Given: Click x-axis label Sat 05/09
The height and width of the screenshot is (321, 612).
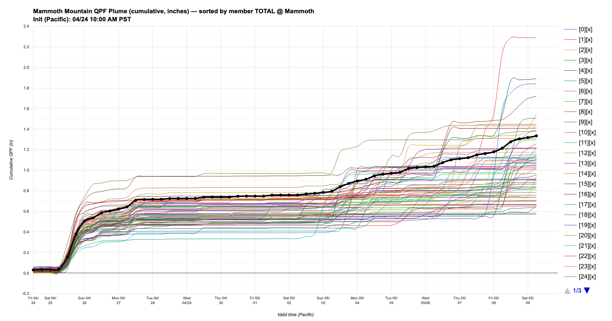Looking at the screenshot, I should tap(528, 300).
